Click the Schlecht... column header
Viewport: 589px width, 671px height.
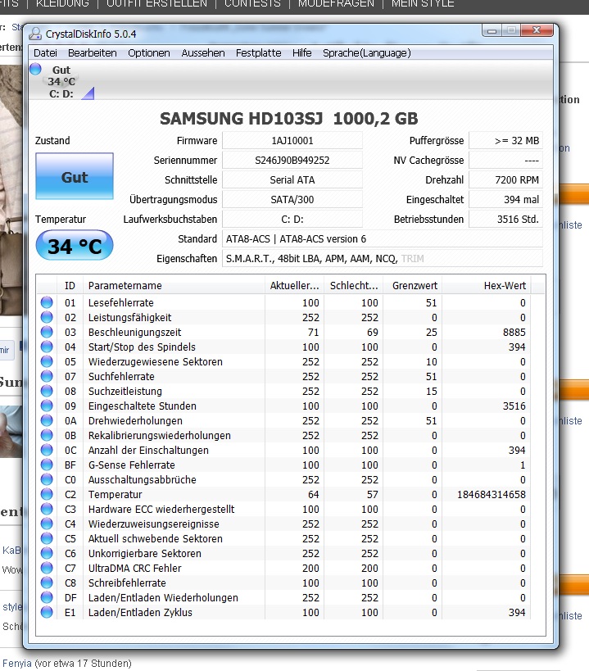354,285
